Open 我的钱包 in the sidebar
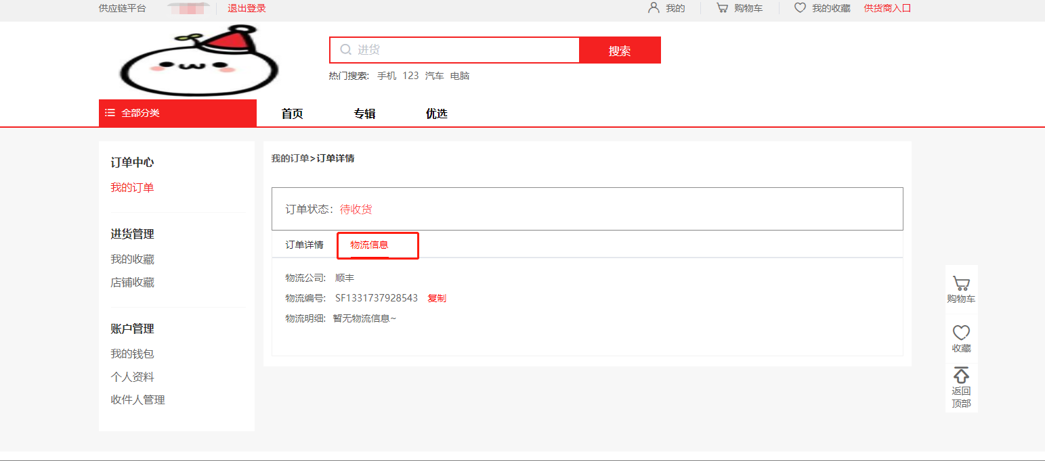 click(x=133, y=354)
